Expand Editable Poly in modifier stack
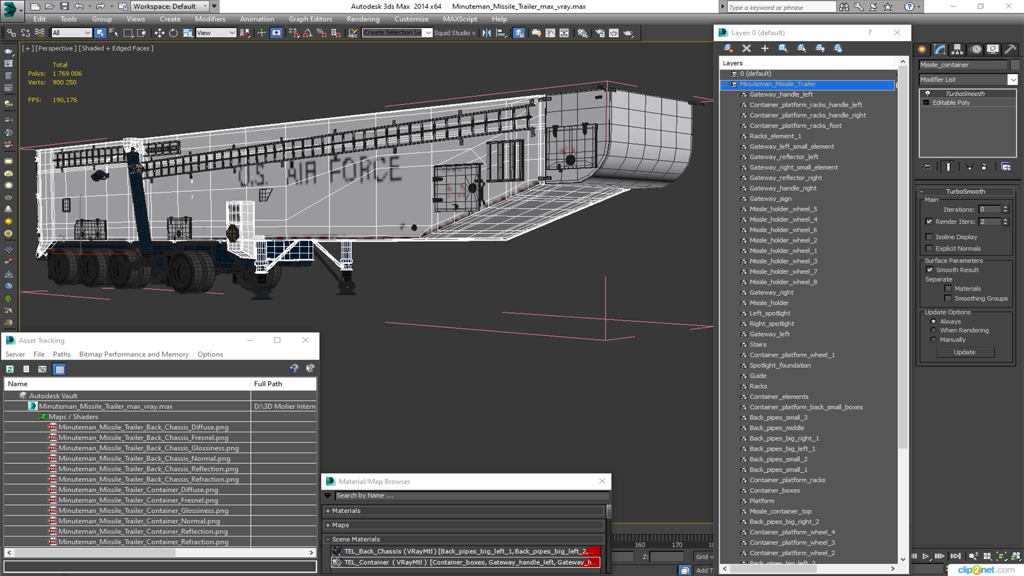 (926, 103)
